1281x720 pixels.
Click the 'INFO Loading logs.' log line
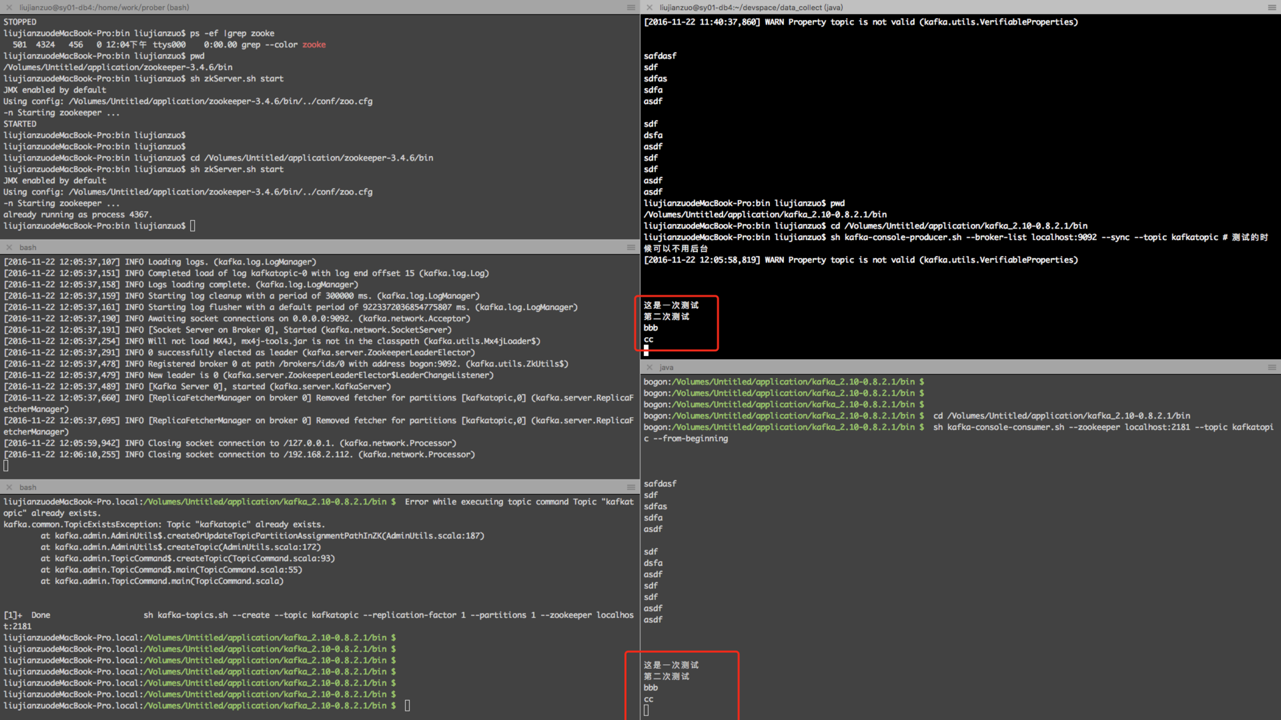point(160,262)
